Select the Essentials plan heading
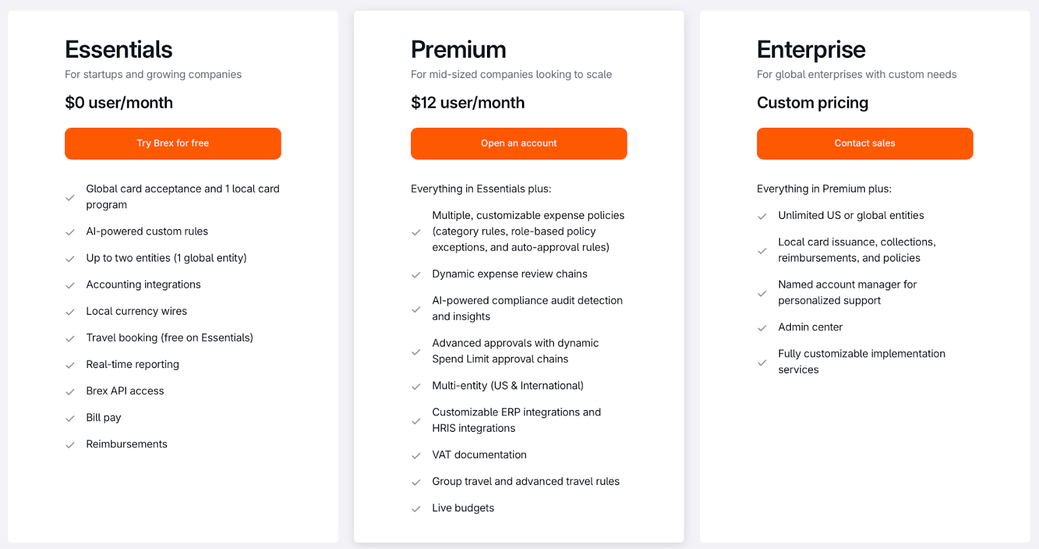Viewport: 1039px width, 549px height. 119,50
